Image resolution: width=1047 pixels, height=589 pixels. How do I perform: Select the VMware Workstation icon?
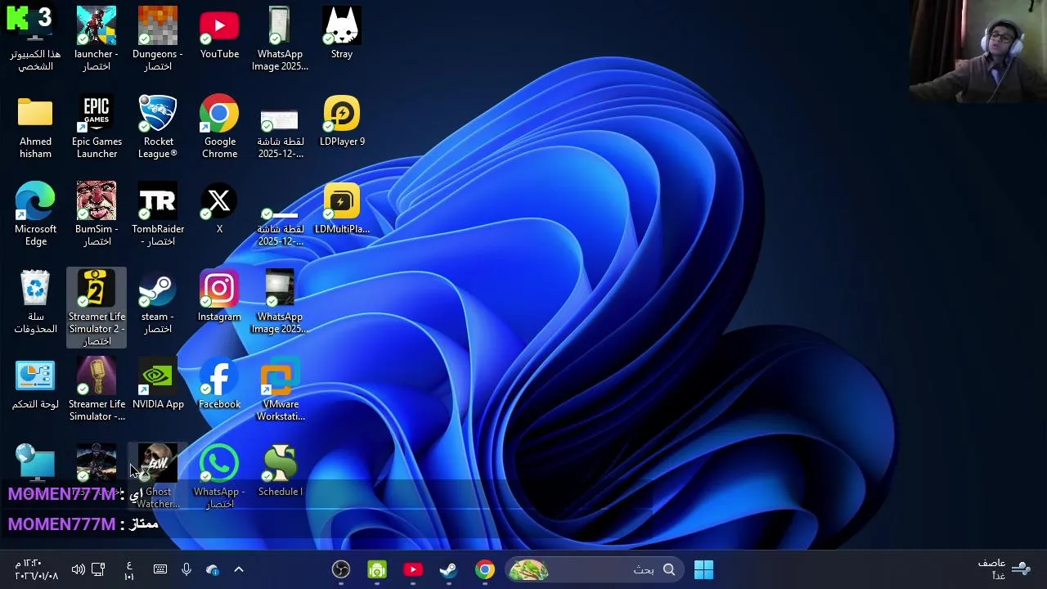[x=280, y=389]
